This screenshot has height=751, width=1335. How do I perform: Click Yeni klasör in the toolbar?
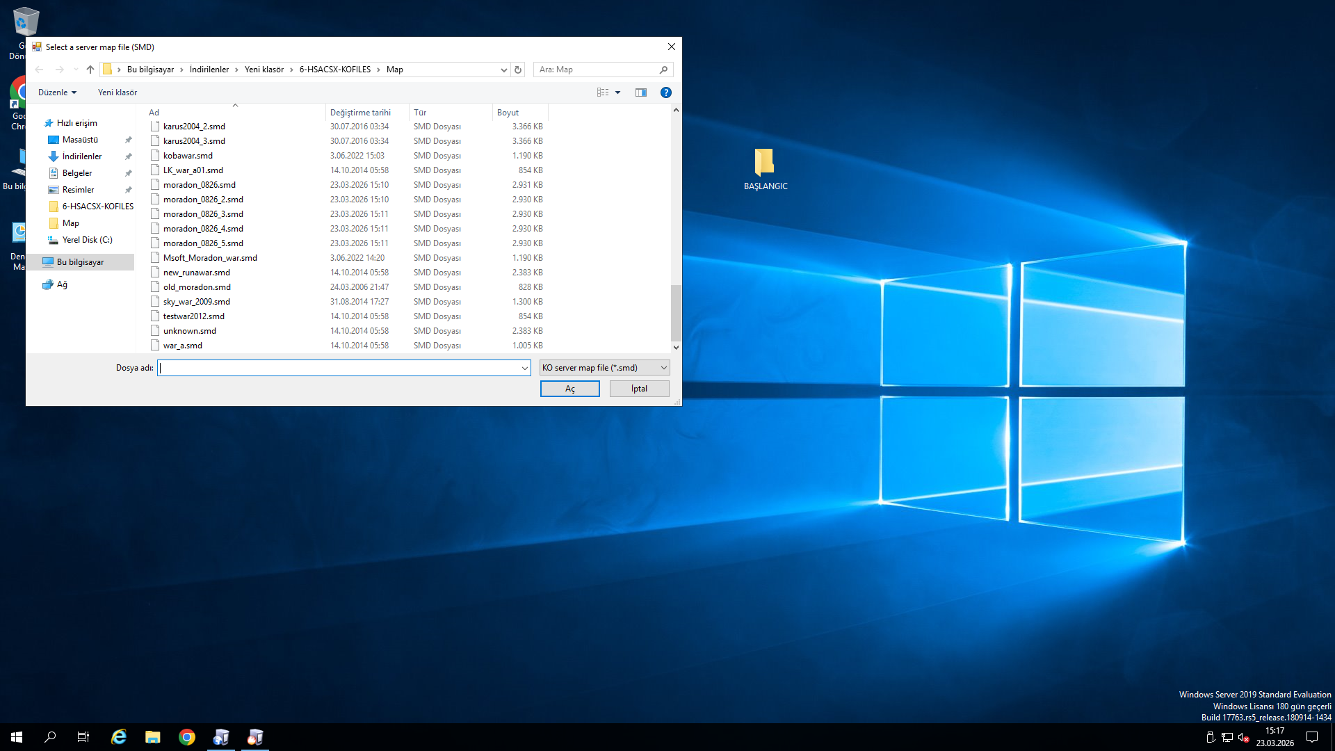tap(118, 92)
